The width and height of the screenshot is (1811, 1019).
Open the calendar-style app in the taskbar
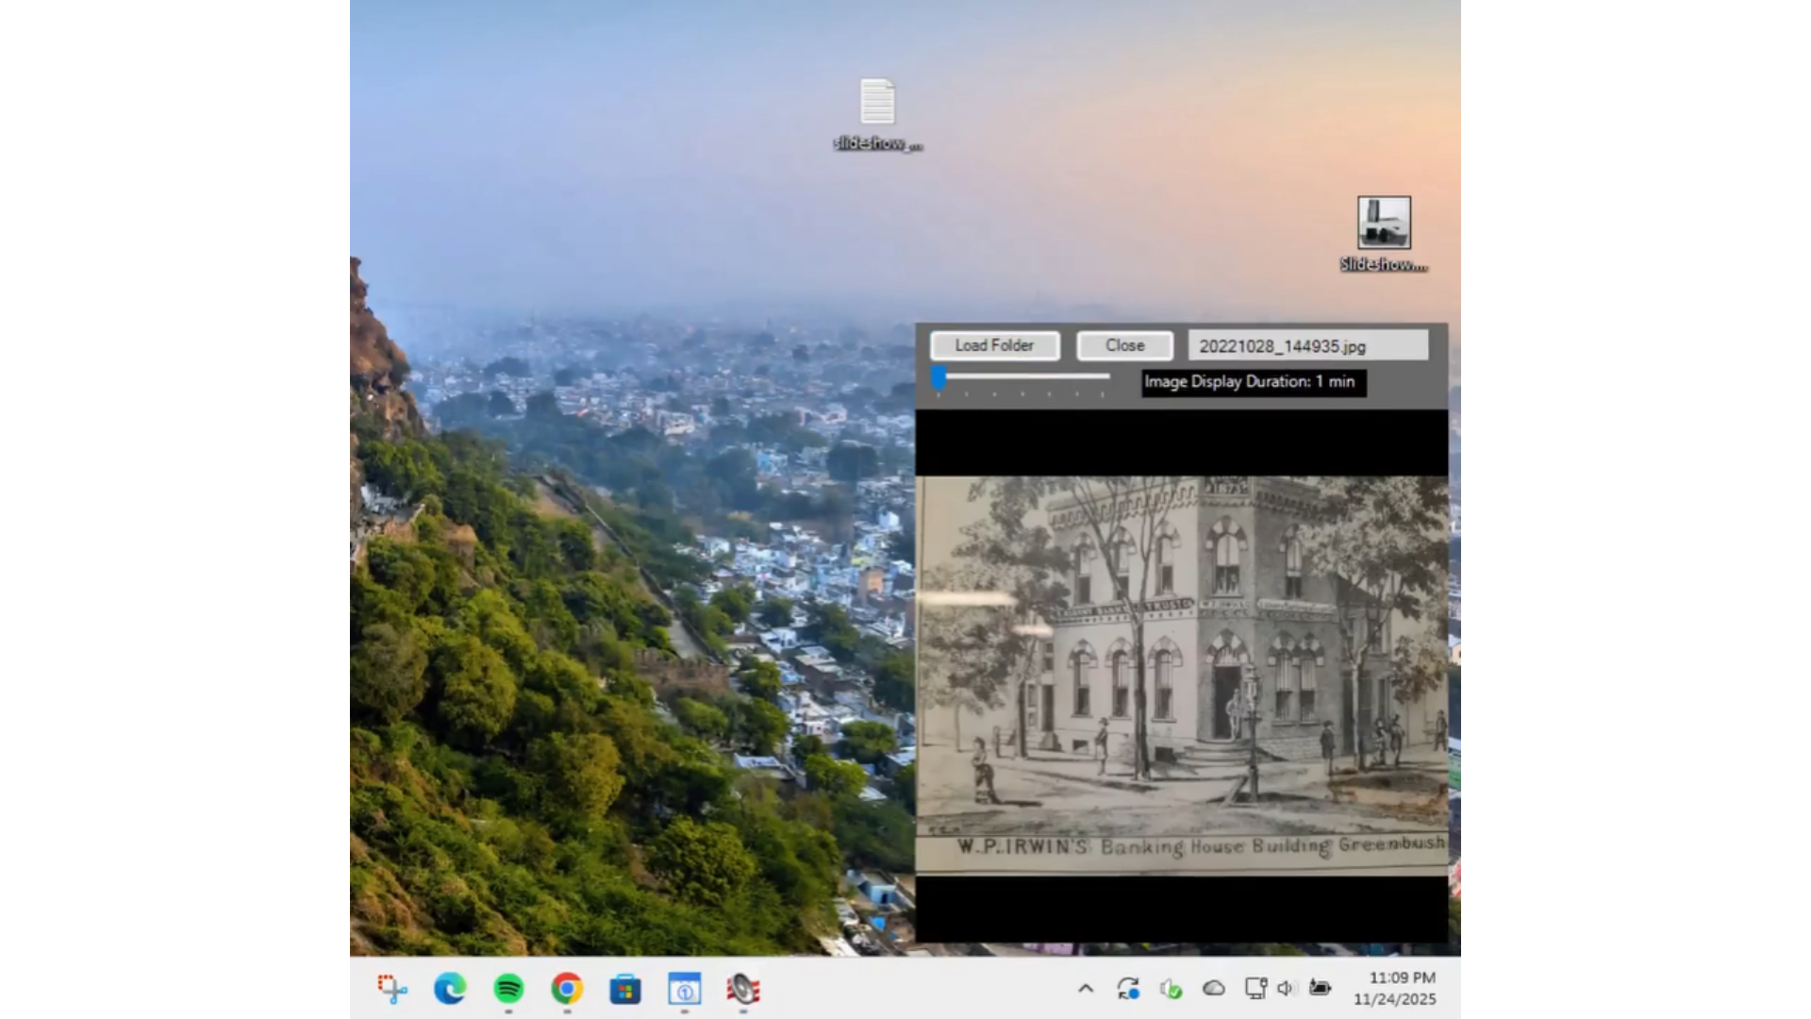685,989
